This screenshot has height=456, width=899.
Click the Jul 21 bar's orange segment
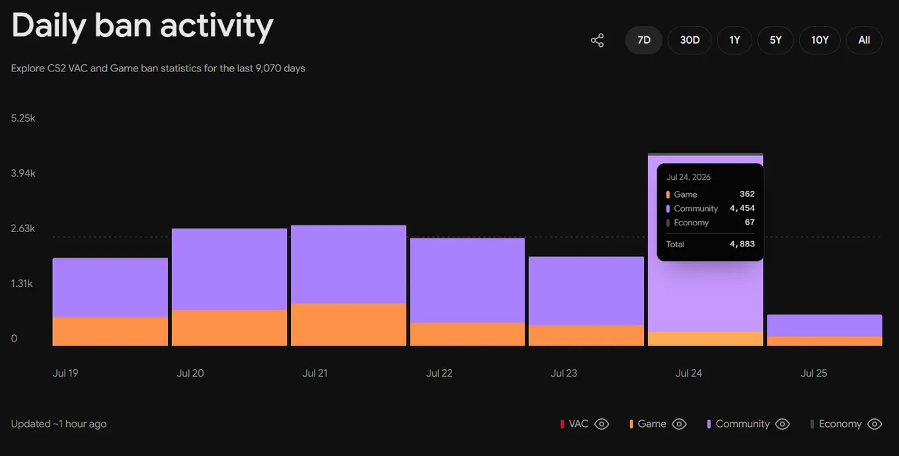click(x=348, y=324)
